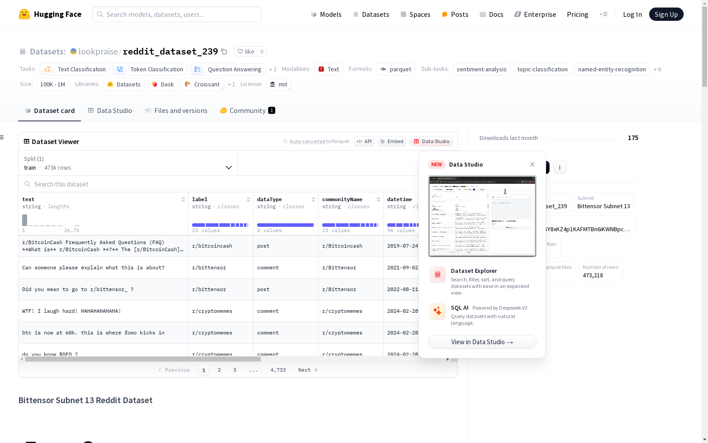
Task: Go to Posts
Action: [455, 14]
